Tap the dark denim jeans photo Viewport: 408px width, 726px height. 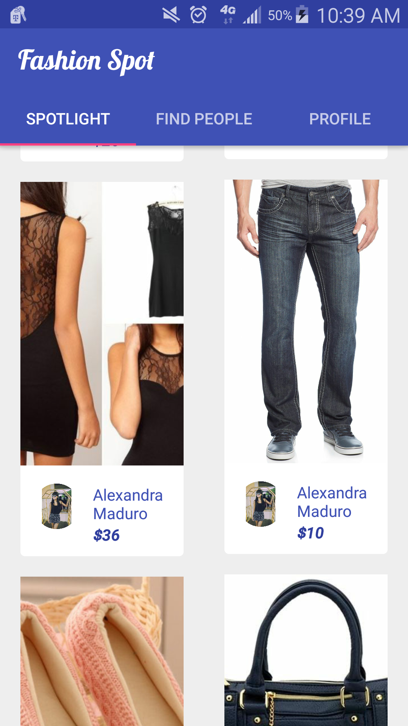click(x=306, y=321)
